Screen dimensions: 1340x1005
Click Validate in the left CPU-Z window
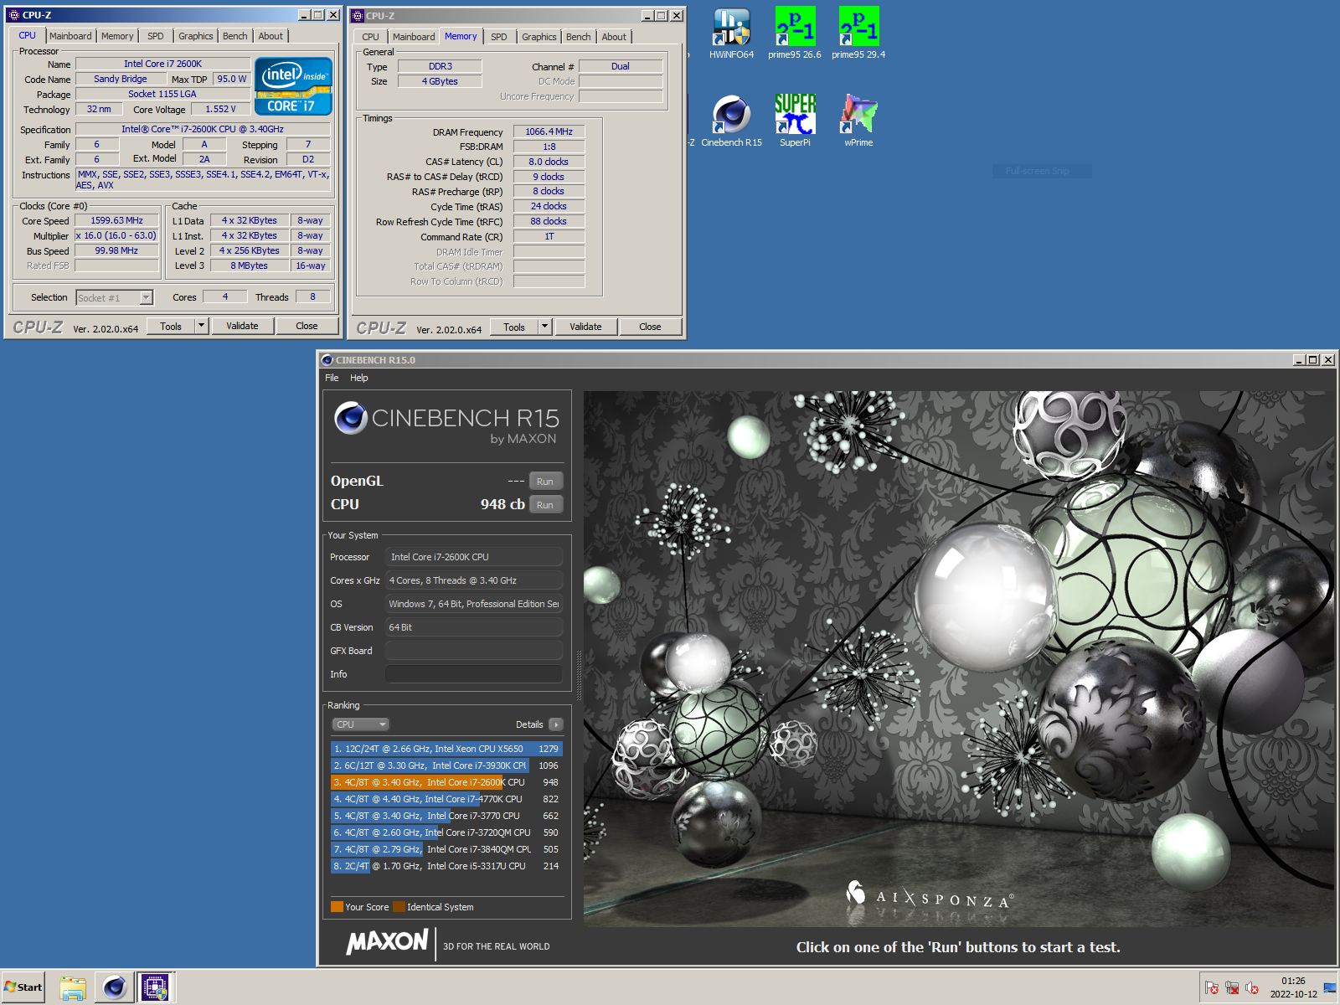[242, 326]
